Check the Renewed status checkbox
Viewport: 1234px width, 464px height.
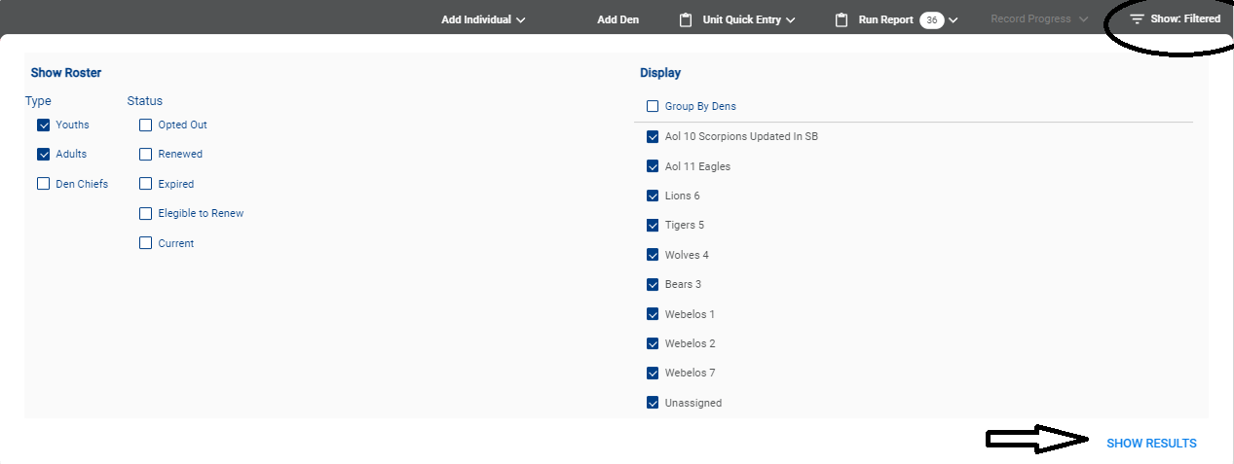[x=146, y=154]
